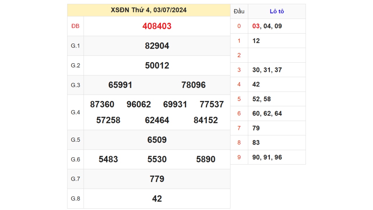The height and width of the screenshot is (210, 373).
Task: Click head digit 9 in Đầu column
Action: coord(239,157)
